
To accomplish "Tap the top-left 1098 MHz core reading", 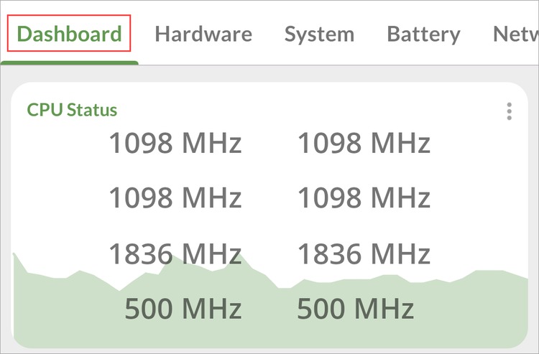I will point(175,142).
